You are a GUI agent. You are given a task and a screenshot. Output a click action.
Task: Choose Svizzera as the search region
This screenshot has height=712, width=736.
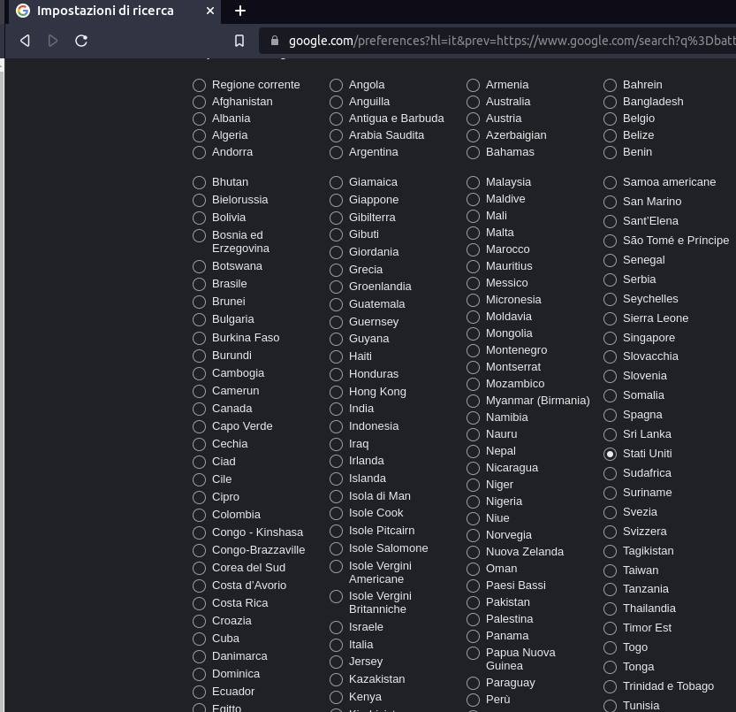[x=610, y=532]
